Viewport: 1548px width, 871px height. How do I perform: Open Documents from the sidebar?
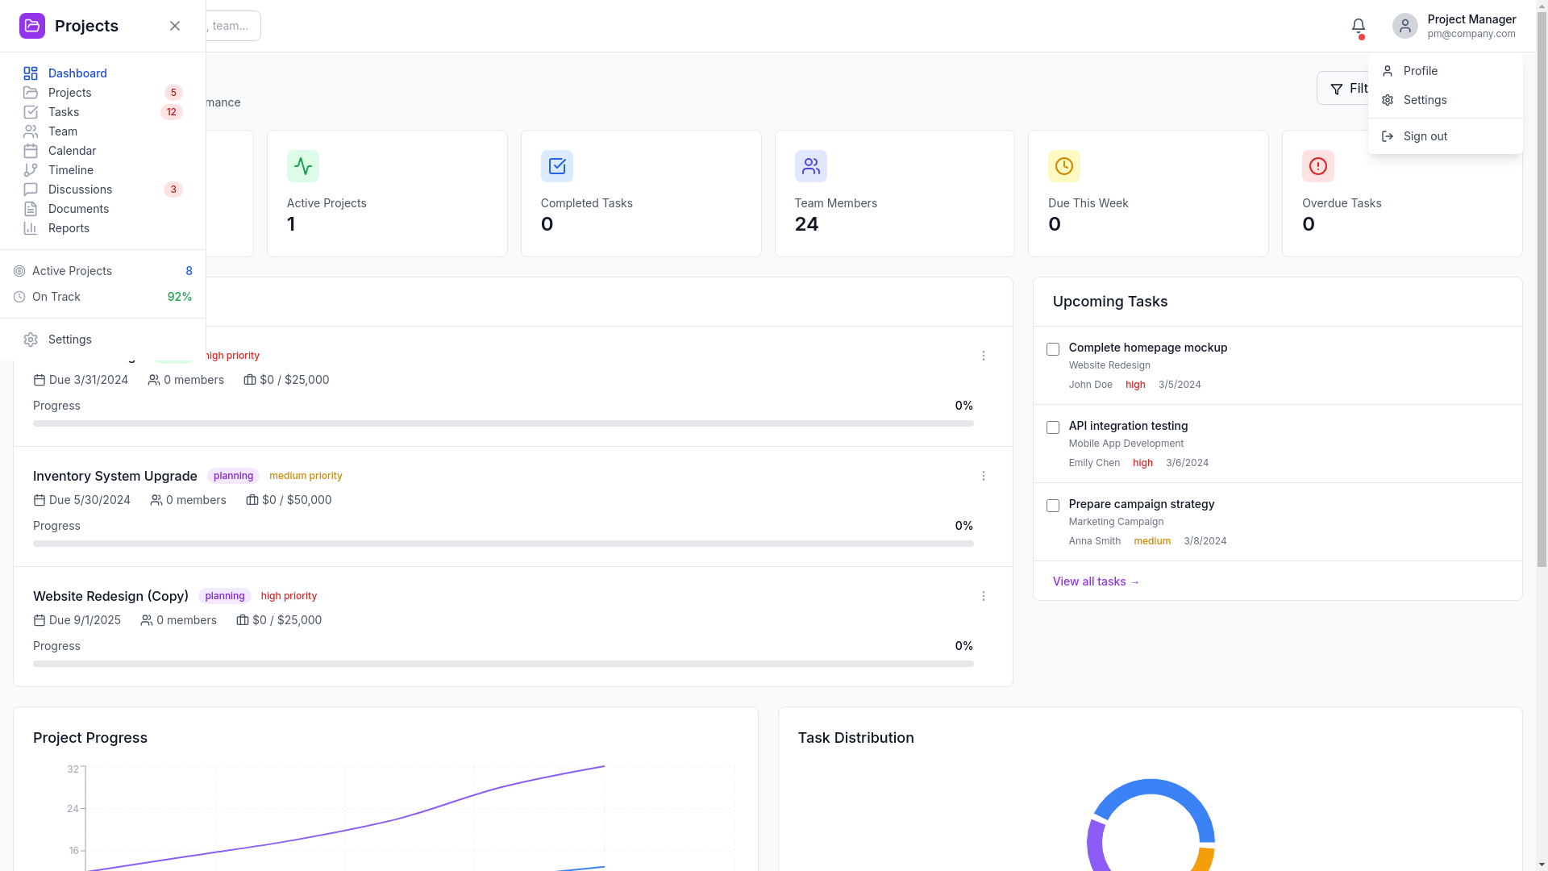coord(103,209)
